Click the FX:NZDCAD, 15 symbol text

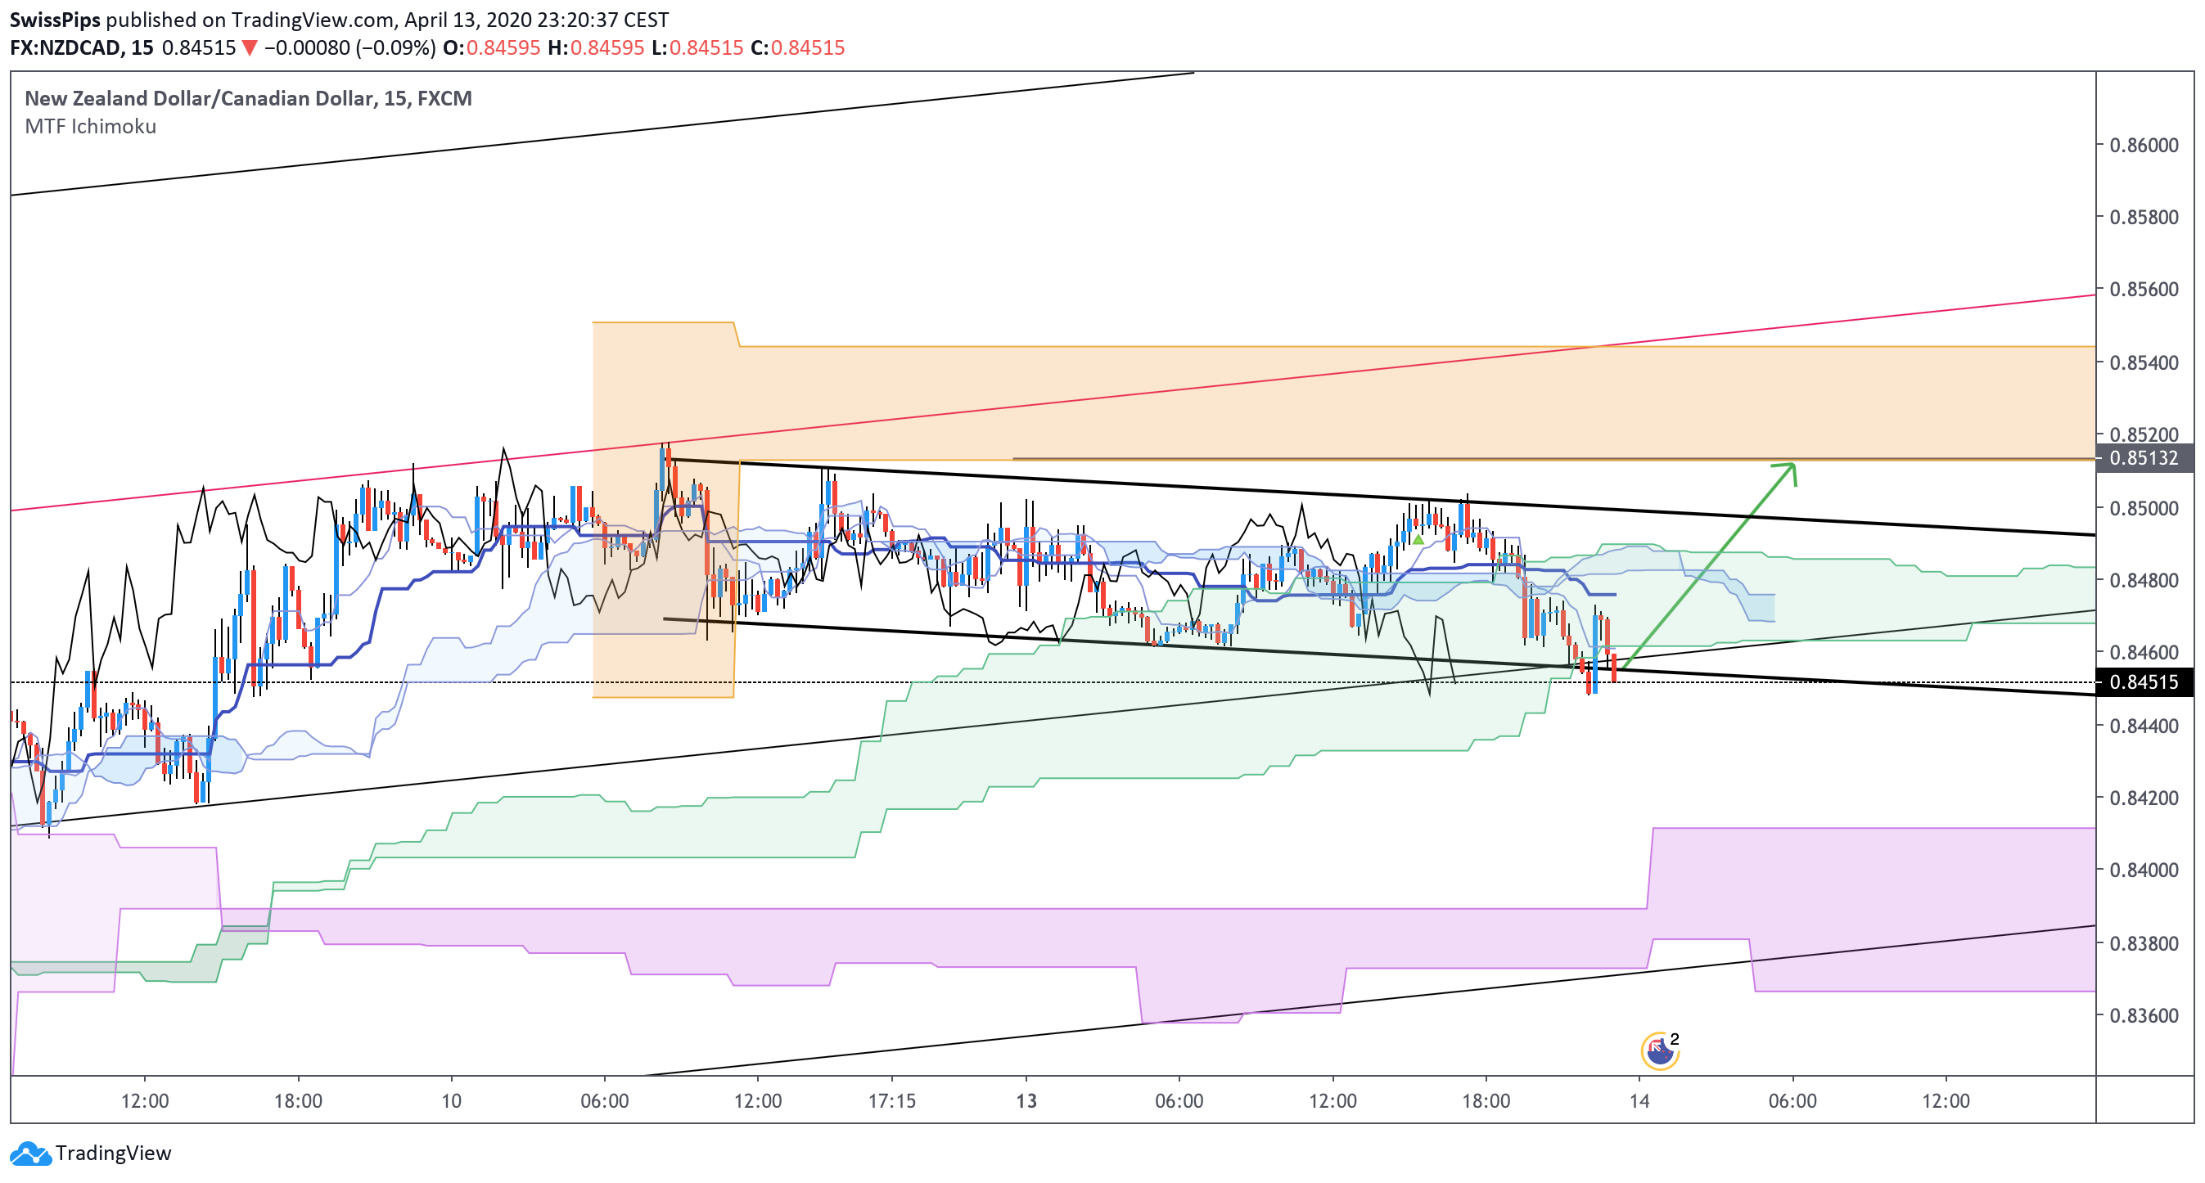(x=81, y=48)
